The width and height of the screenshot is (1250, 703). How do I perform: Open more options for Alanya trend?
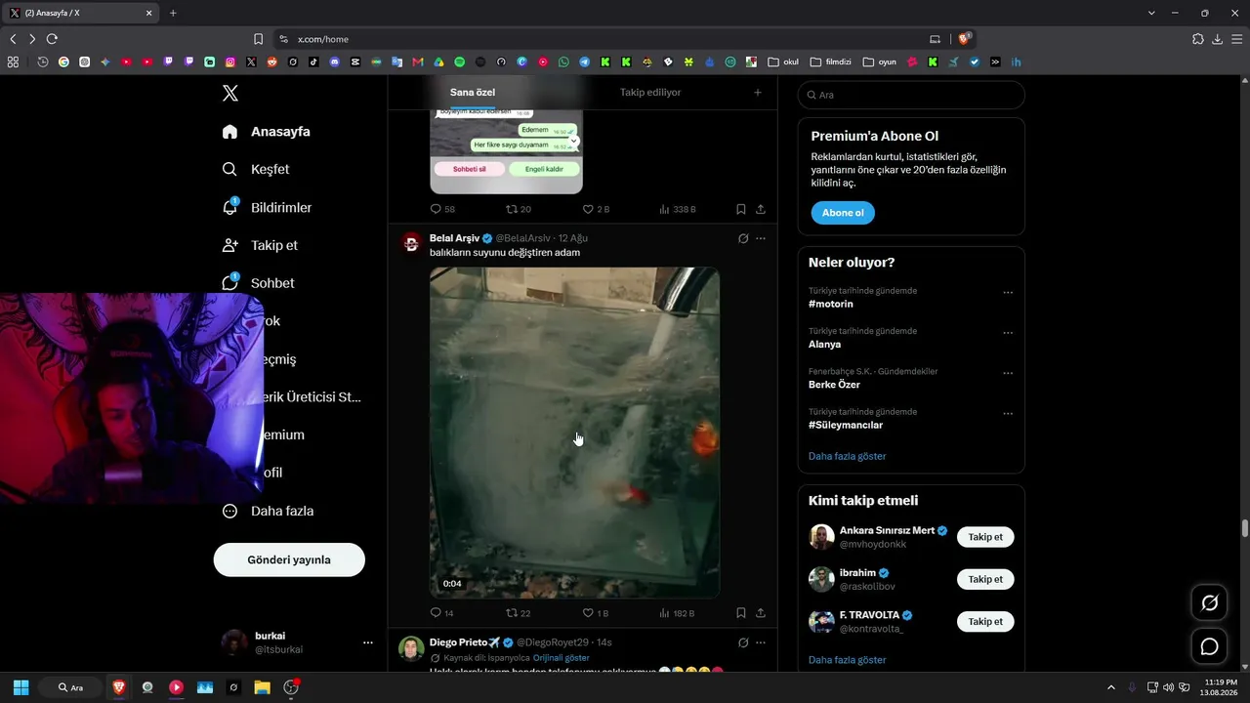[1008, 333]
